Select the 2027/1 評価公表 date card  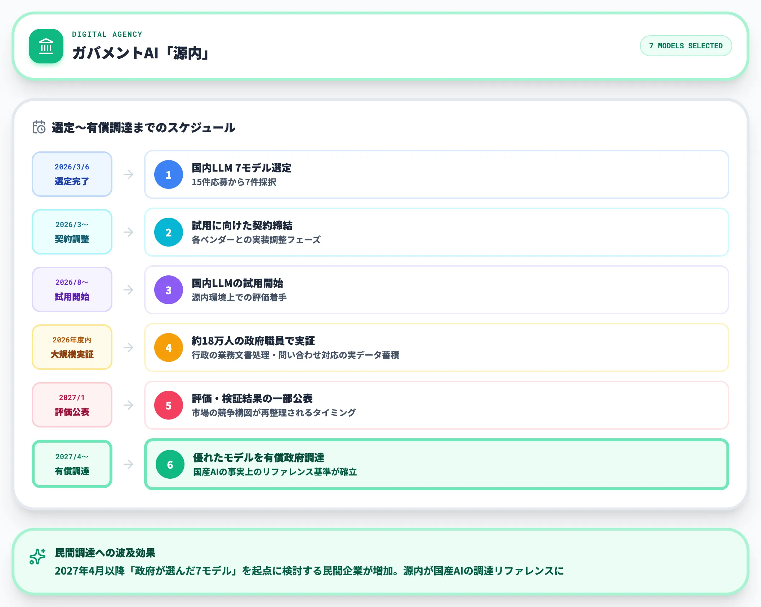tap(72, 405)
